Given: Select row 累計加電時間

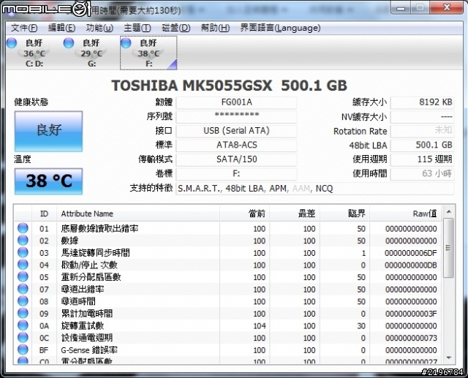Looking at the screenshot, I should point(228,314).
